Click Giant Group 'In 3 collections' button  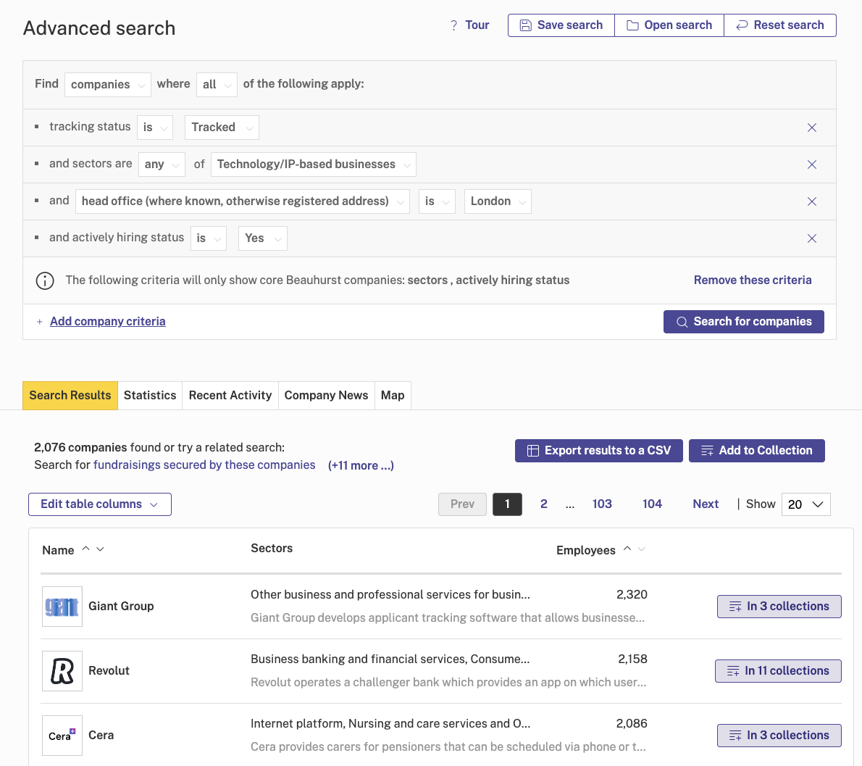coord(779,607)
